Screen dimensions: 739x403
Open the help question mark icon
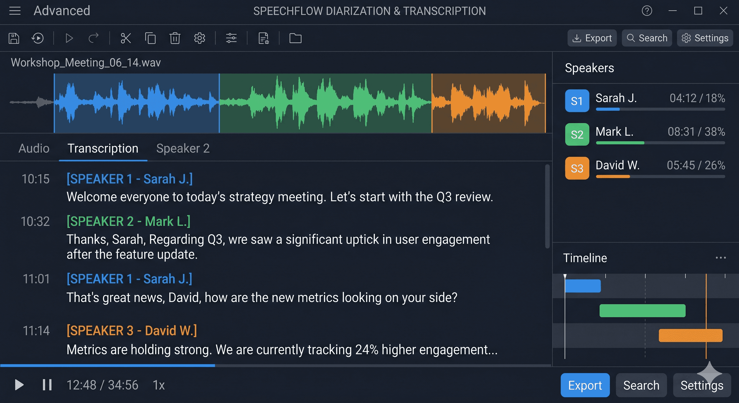pos(647,11)
